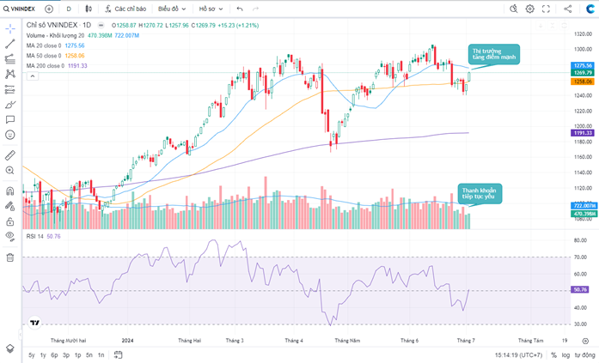The height and width of the screenshot is (363, 599).
Task: Click the Volume - Khối lượng 20 legend
Action: point(55,35)
